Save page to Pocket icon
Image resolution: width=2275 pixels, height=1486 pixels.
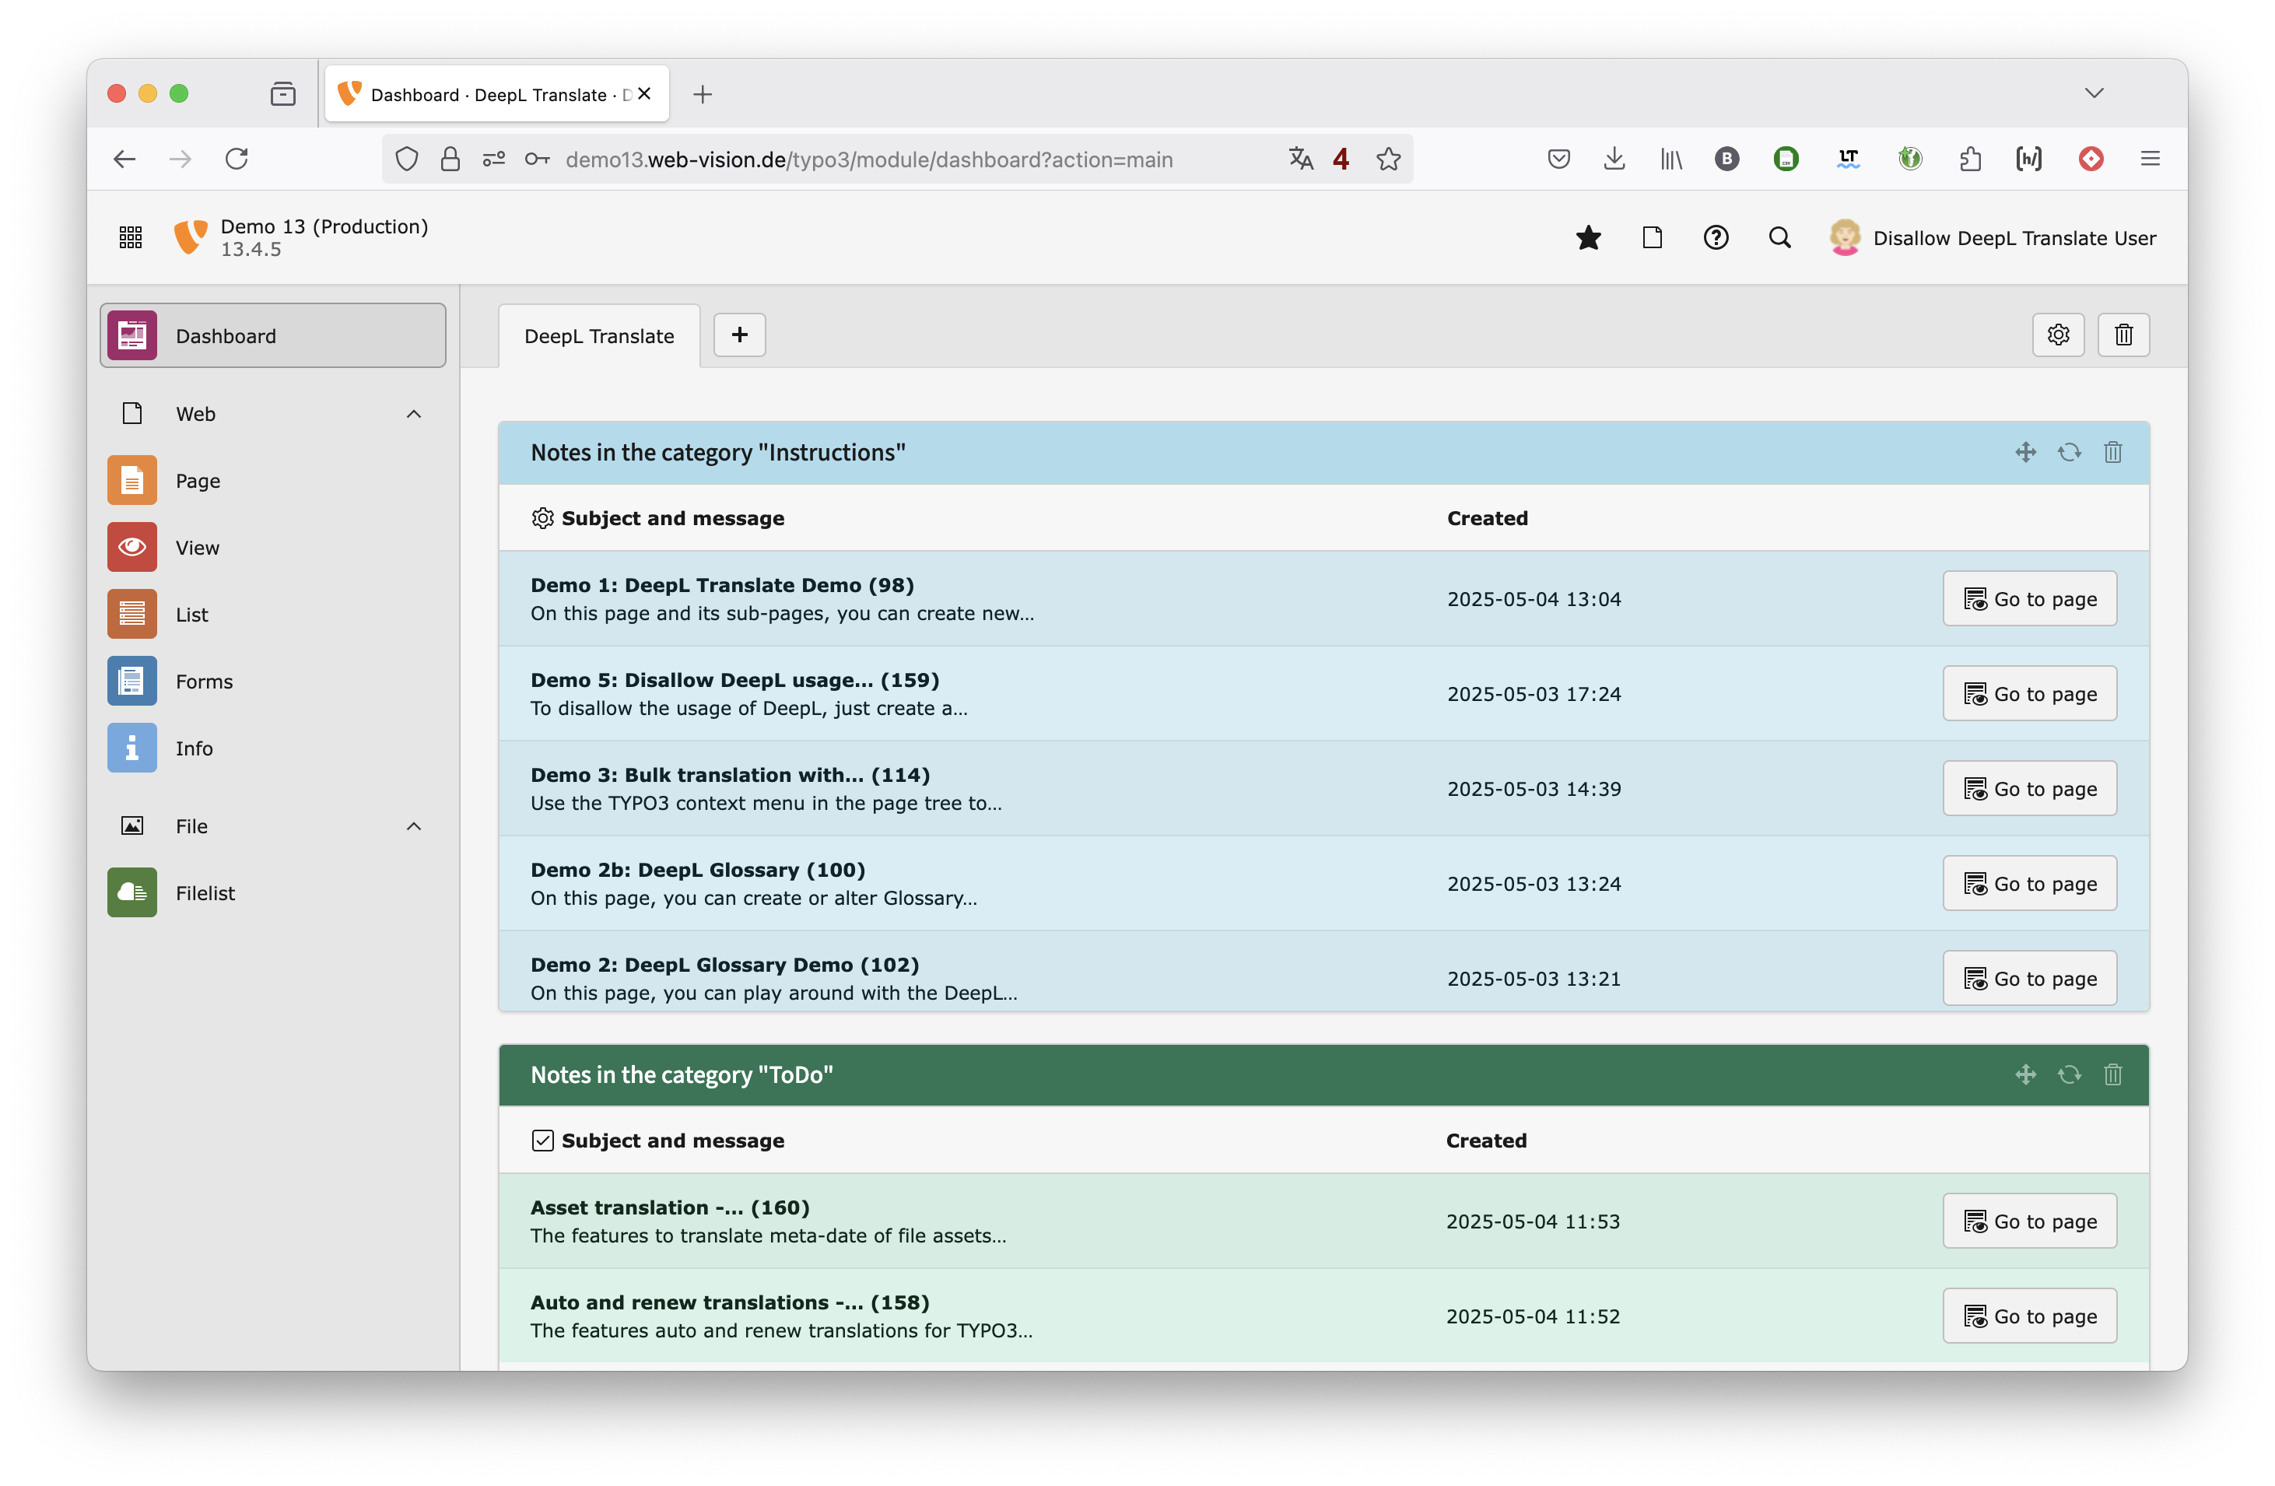coord(1558,159)
